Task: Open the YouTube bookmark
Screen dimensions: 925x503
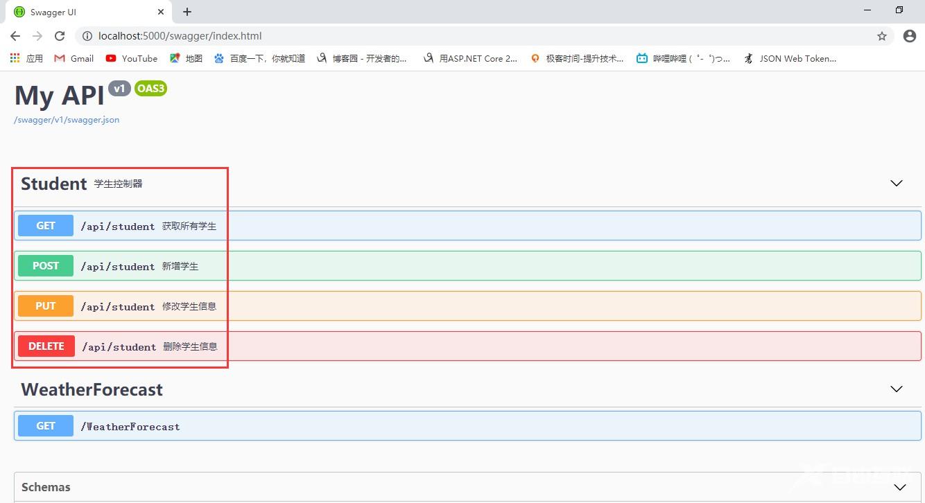Action: coord(132,59)
